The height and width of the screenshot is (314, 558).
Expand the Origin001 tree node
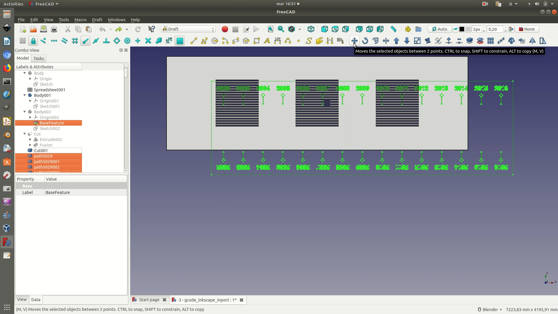(x=30, y=101)
